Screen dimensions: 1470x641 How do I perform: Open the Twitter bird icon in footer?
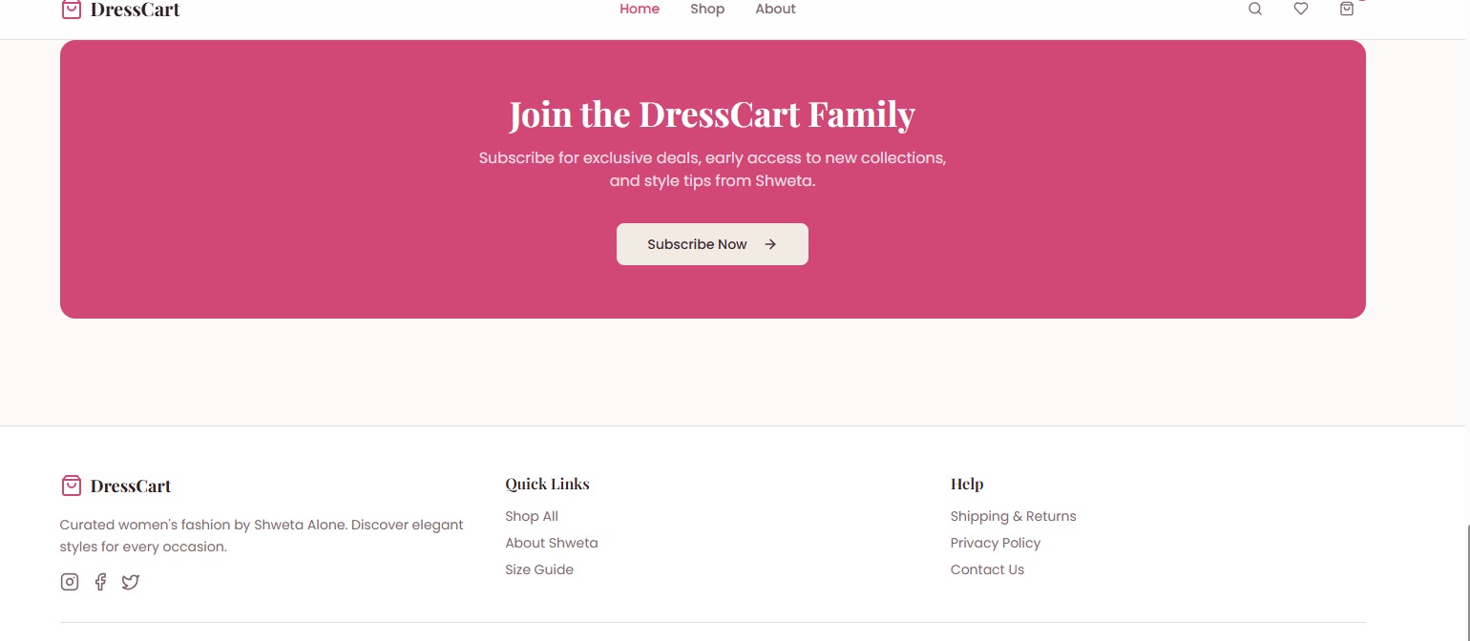tap(131, 582)
